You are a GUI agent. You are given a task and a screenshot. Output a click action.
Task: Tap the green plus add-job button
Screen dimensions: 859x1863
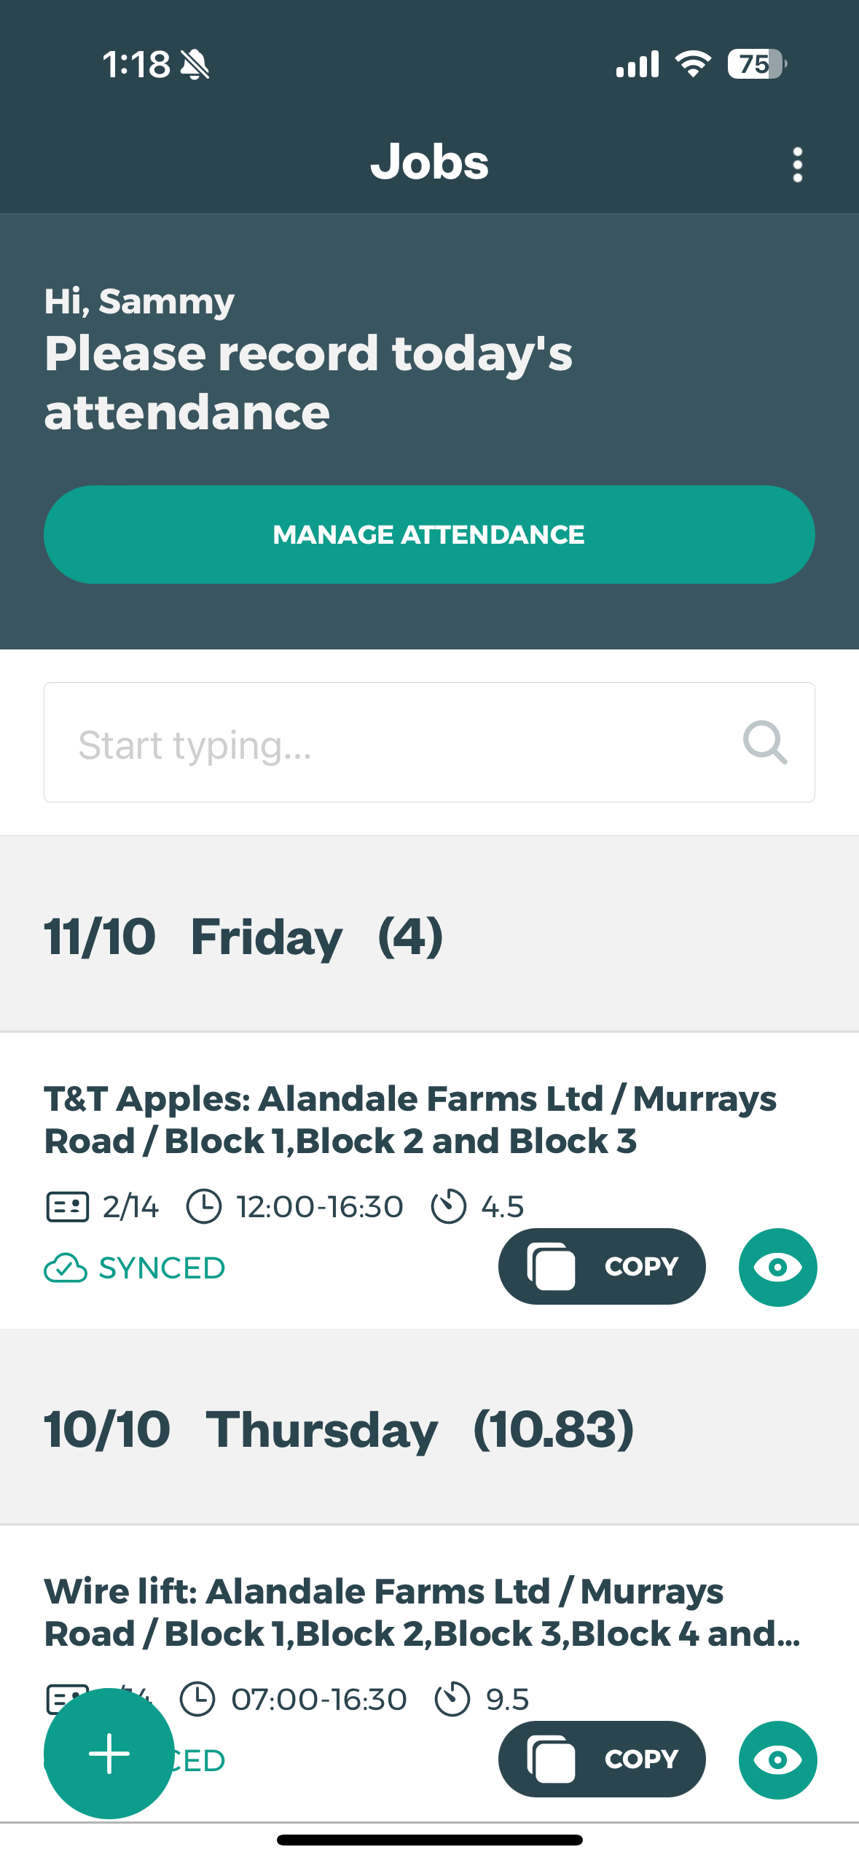109,1753
